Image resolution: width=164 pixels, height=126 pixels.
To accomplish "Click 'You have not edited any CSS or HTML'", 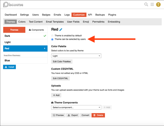I will (x=70, y=73).
